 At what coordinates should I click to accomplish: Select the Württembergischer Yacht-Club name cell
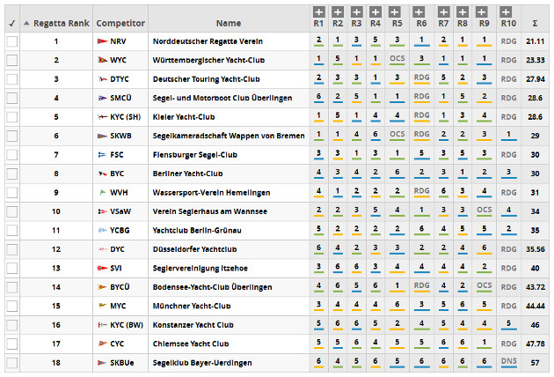208,60
